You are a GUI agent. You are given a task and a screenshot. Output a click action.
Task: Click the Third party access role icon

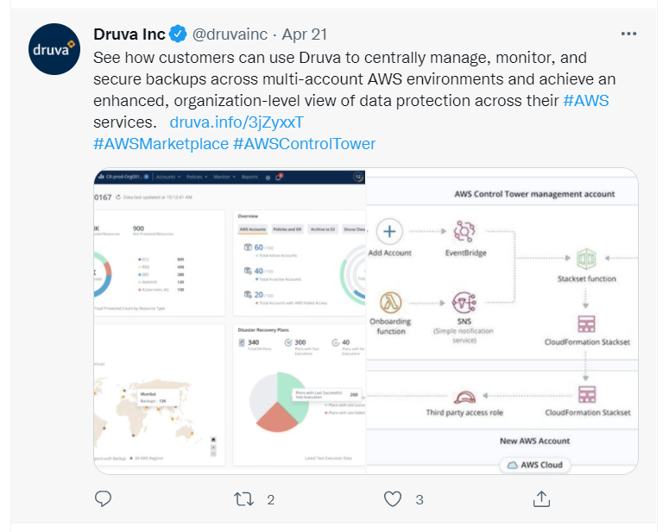465,396
